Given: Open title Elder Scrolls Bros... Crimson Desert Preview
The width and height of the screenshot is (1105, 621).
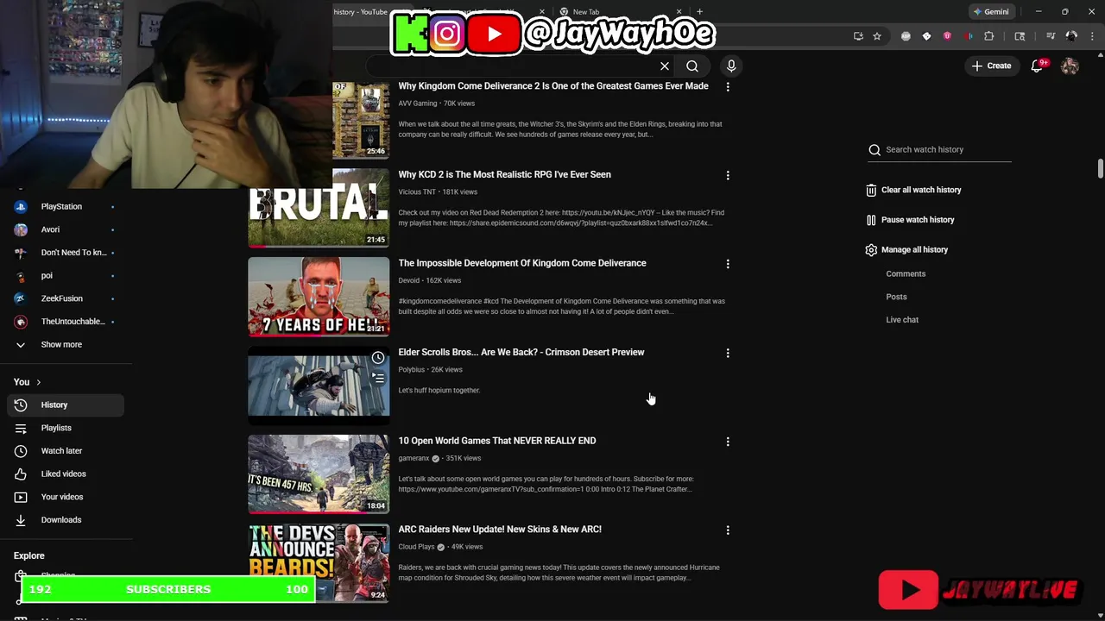Looking at the screenshot, I should point(521,353).
